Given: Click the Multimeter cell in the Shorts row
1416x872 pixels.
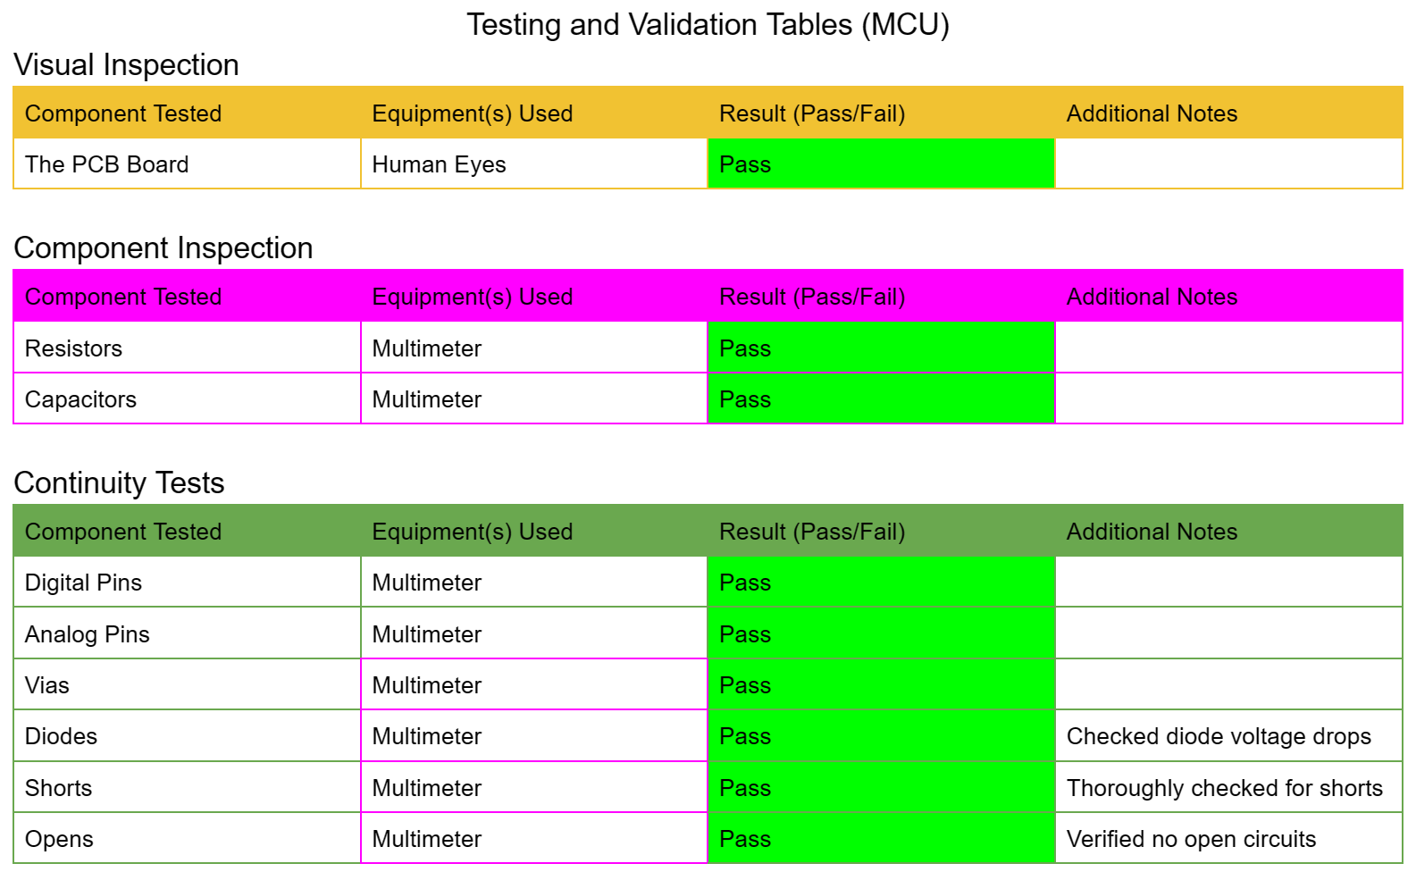Looking at the screenshot, I should point(427,788).
